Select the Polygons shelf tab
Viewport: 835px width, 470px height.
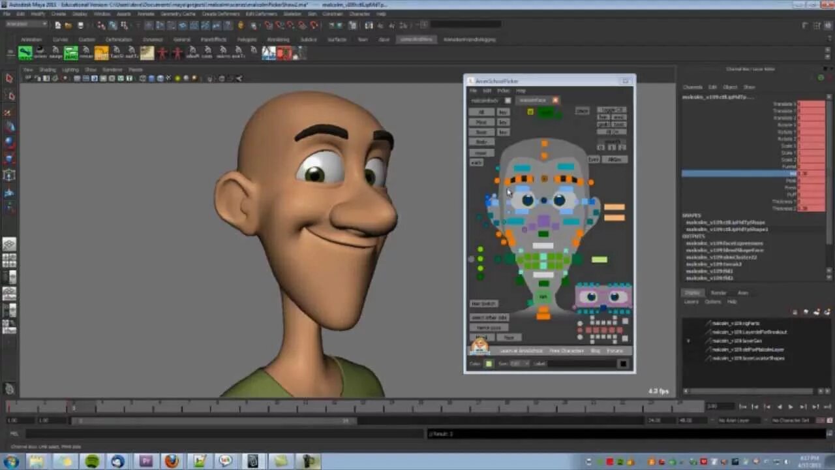(x=247, y=39)
